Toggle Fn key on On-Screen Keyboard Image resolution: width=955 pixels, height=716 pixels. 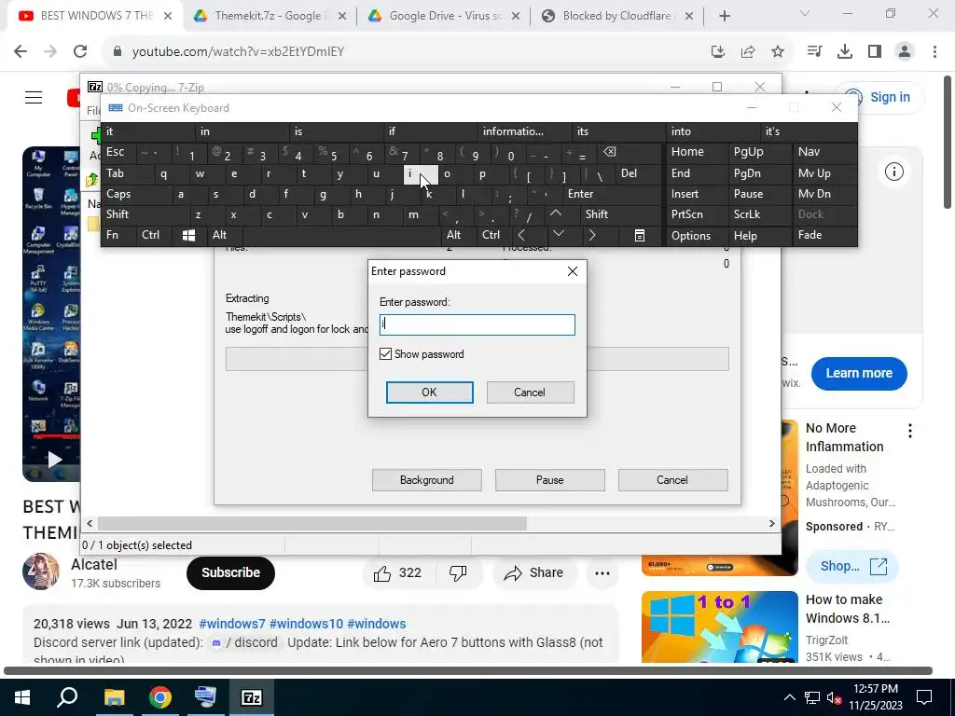pos(118,235)
